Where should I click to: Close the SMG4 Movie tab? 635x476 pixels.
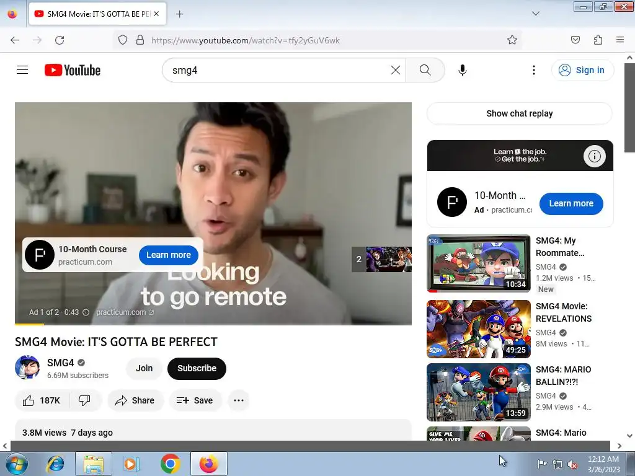(x=156, y=14)
